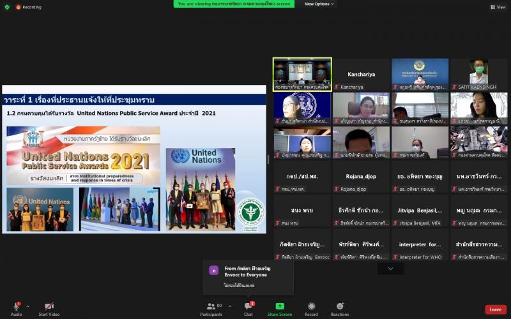This screenshot has width=511, height=319.
Task: Click the divider handle between slide and gallery
Action: click(269, 159)
